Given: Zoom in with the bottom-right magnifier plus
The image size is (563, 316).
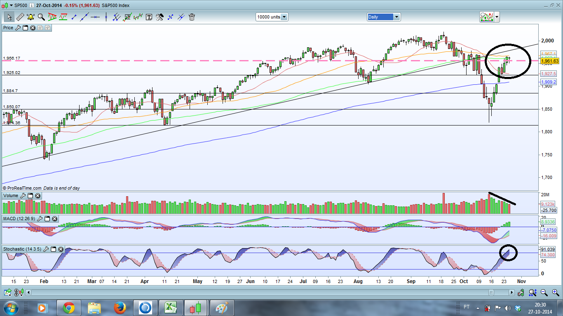Looking at the screenshot, I should [x=555, y=293].
